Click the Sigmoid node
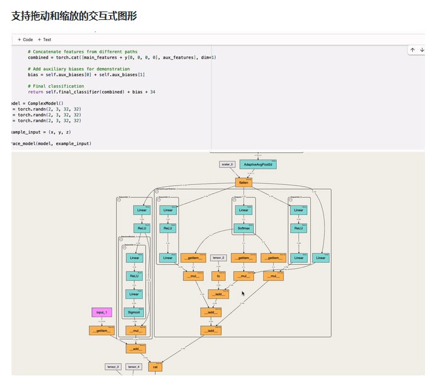The height and width of the screenshot is (382, 434). click(x=134, y=312)
